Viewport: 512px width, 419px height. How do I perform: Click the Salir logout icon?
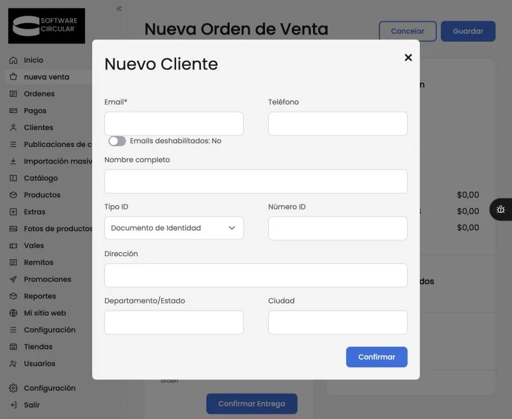(13, 405)
